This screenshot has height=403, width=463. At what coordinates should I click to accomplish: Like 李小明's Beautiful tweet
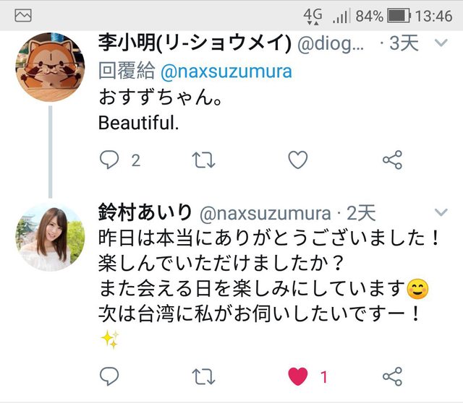coord(298,160)
